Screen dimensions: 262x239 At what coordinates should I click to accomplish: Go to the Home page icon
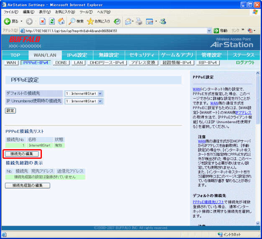click(x=61, y=21)
